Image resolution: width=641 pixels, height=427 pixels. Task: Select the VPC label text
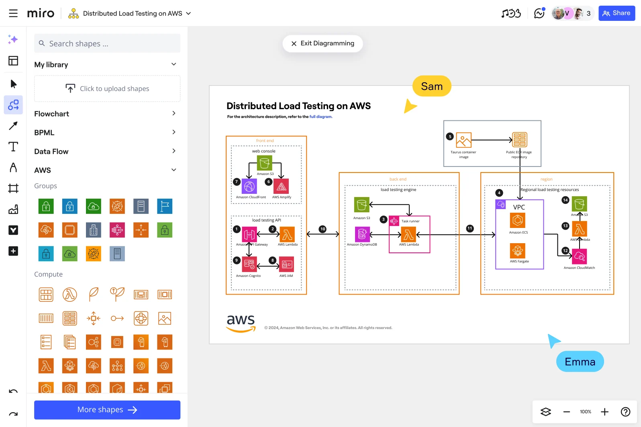click(519, 207)
